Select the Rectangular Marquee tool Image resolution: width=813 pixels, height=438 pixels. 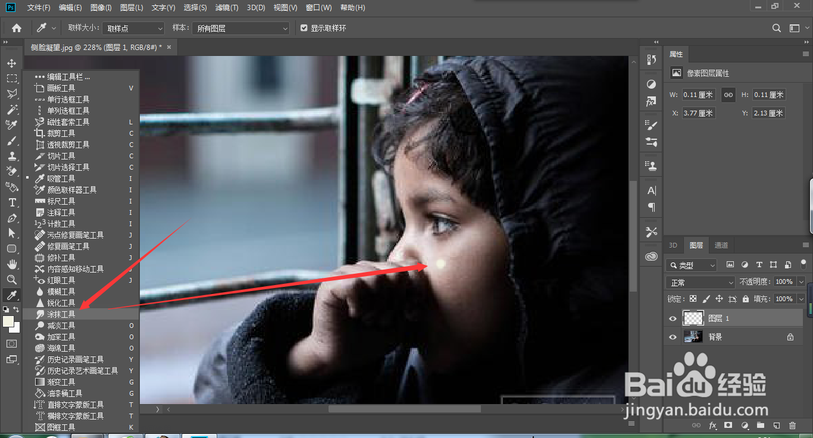click(x=11, y=79)
